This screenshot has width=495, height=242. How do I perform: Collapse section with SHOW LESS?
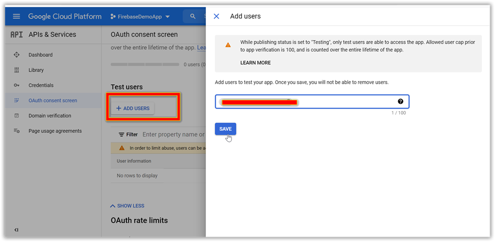(127, 205)
